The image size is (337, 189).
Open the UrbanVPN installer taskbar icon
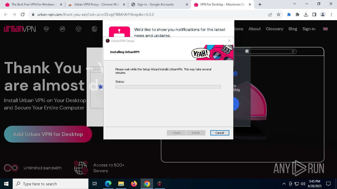(x=160, y=184)
